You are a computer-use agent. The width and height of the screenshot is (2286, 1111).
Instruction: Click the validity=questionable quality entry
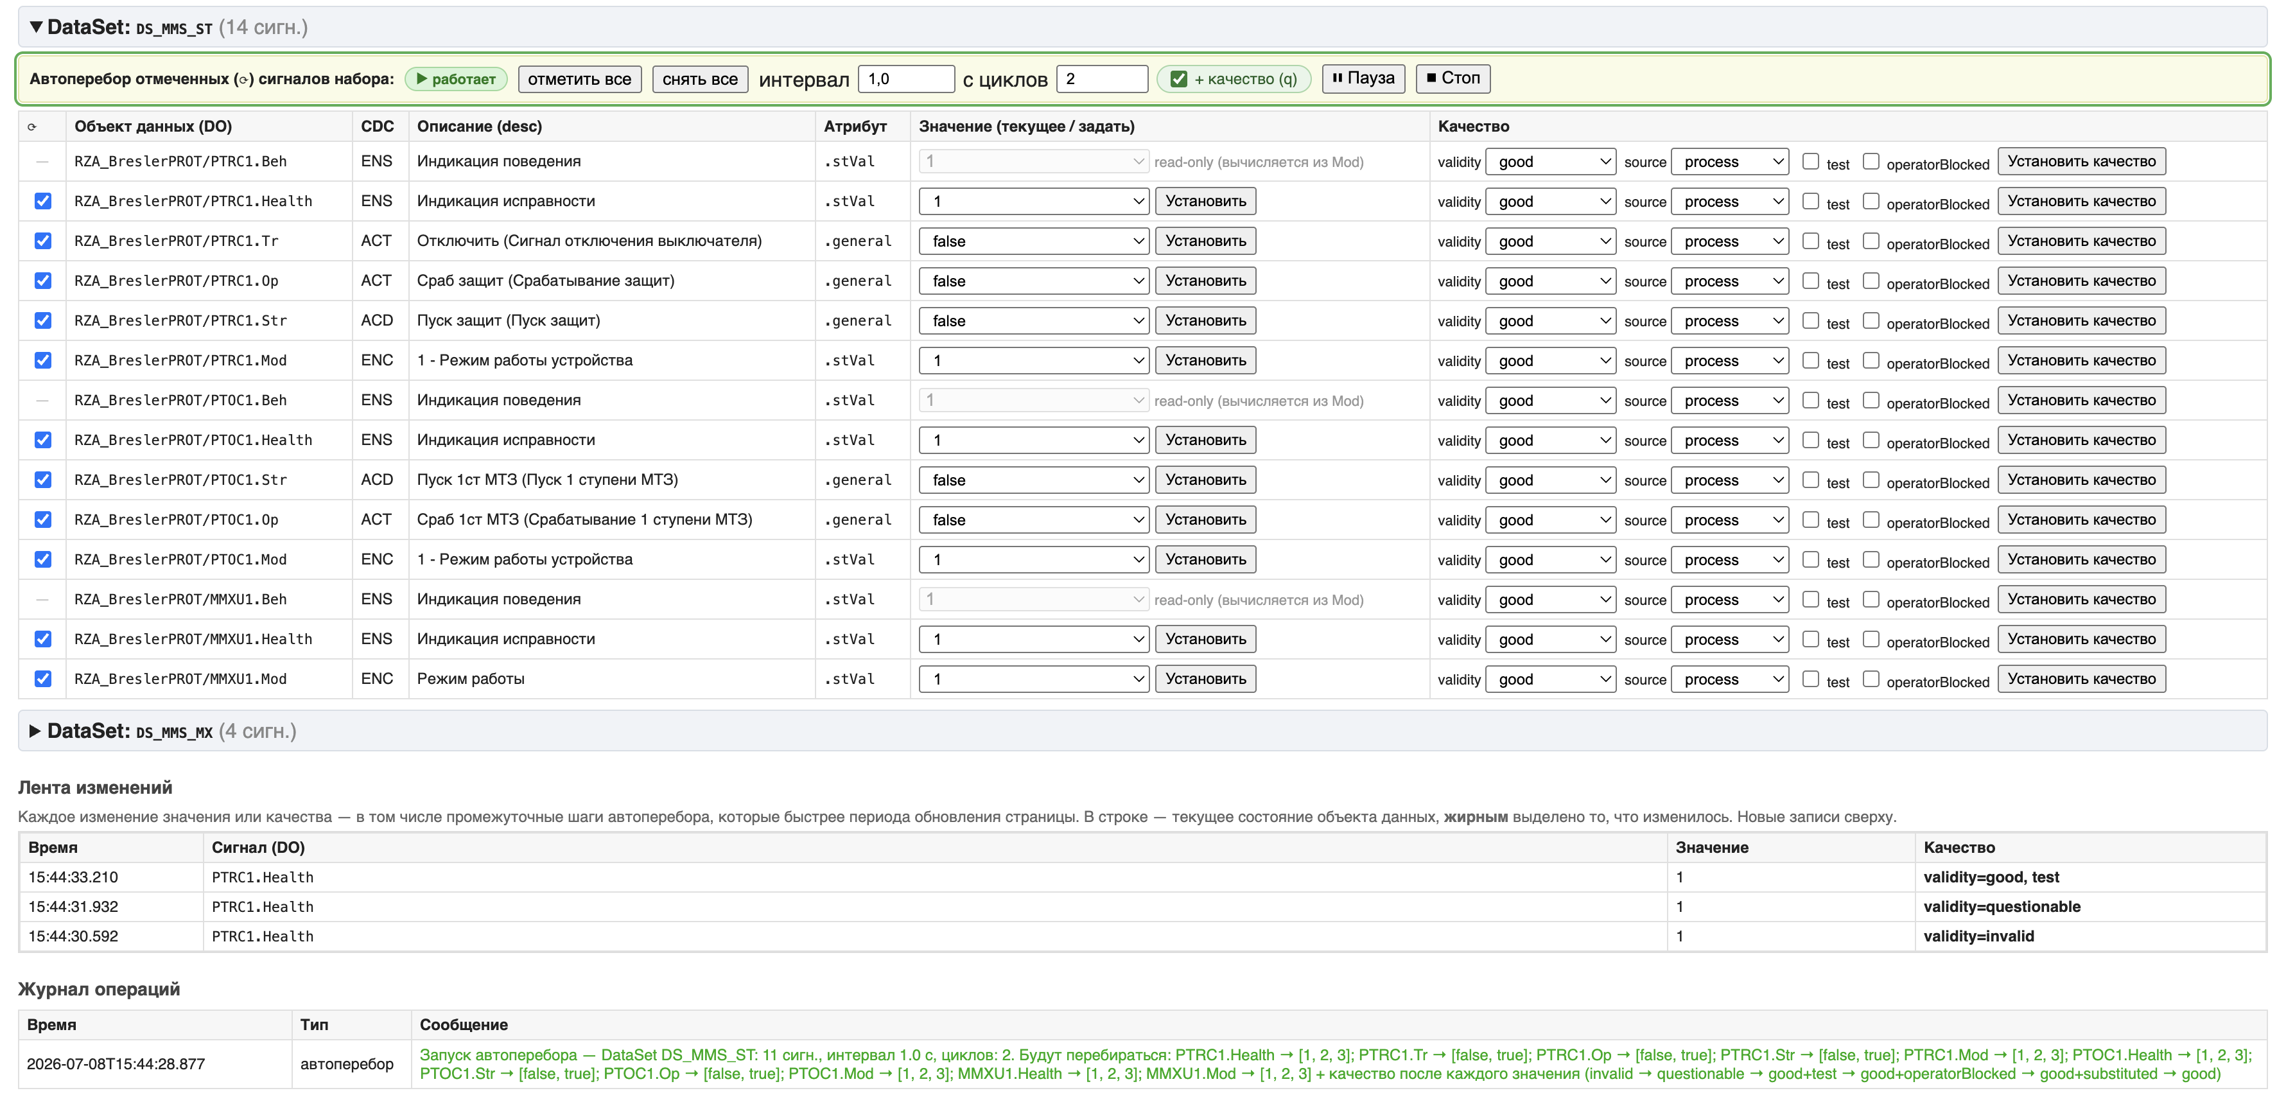[x=2001, y=907]
